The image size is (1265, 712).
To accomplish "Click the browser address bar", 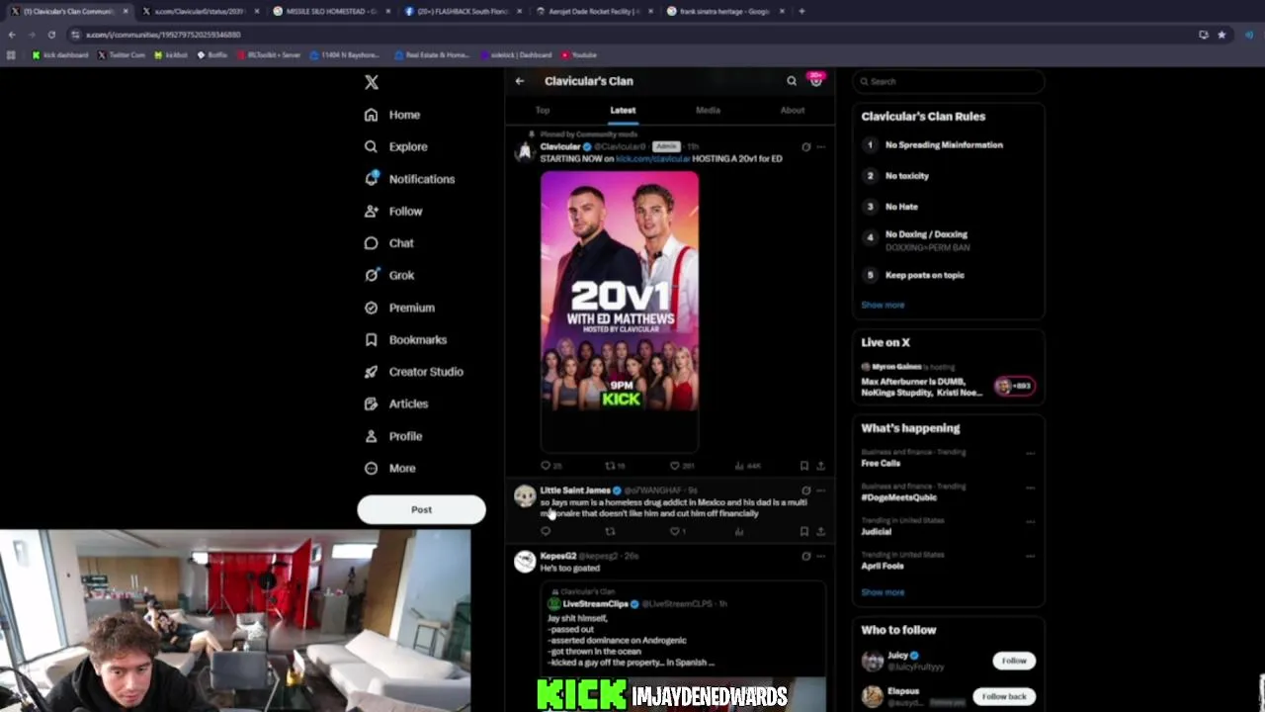I will point(632,35).
